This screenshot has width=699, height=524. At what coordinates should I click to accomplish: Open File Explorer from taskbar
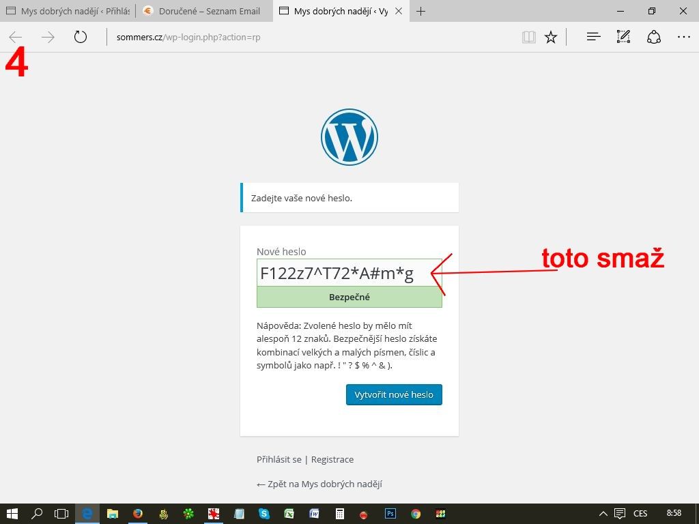coord(113,514)
